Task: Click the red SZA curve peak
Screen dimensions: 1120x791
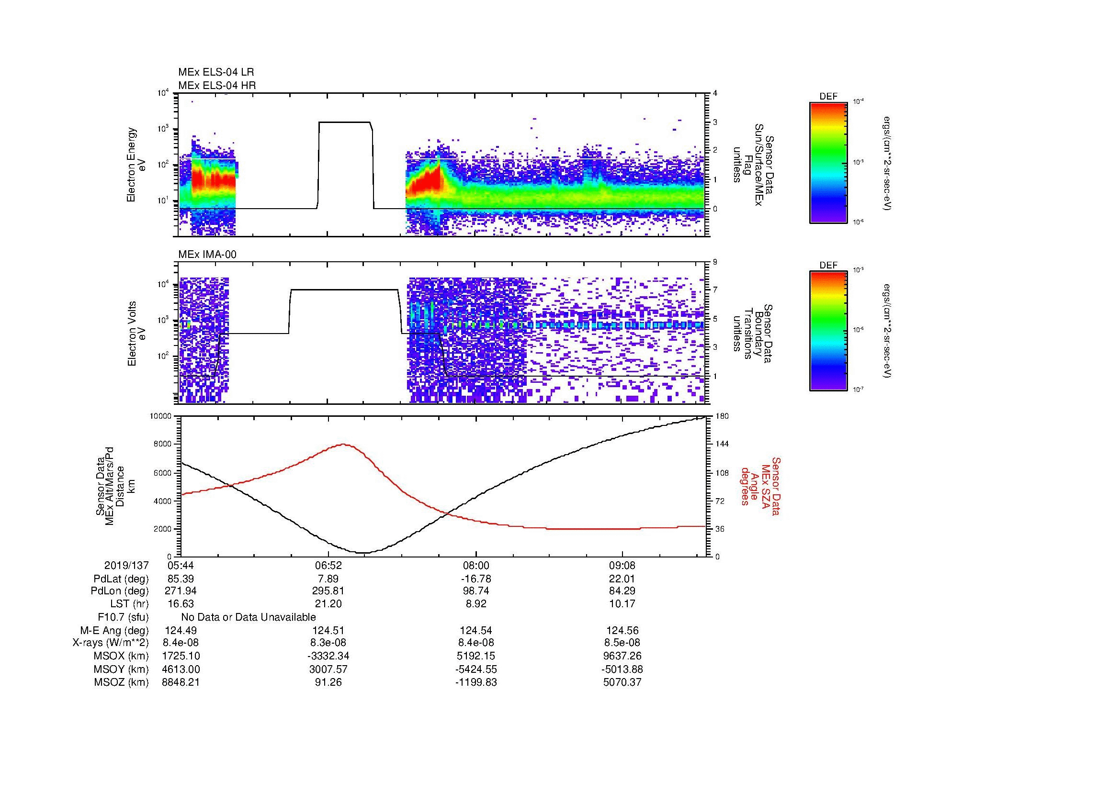Action: 343,444
